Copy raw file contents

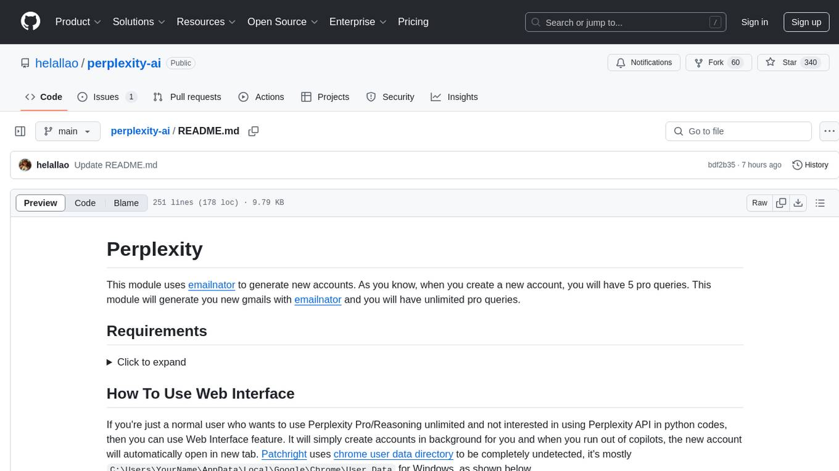(781, 203)
